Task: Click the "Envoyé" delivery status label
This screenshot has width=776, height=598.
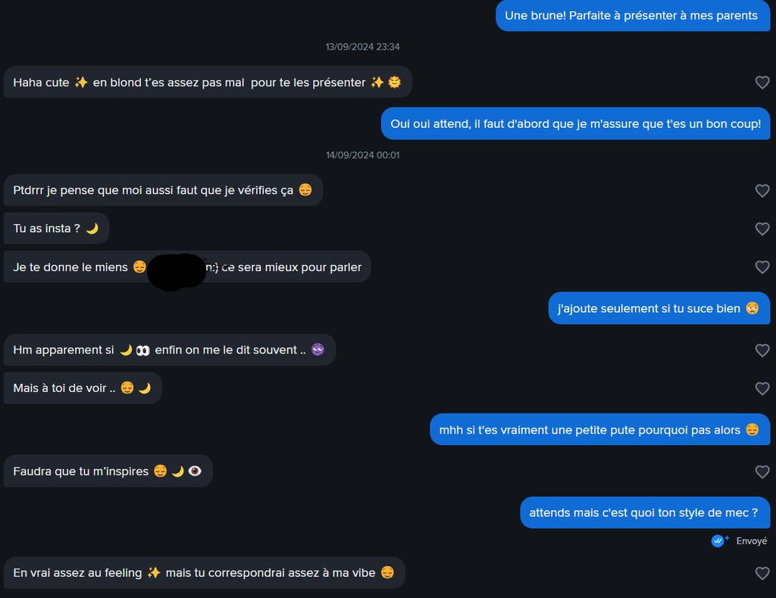Action: [x=752, y=541]
